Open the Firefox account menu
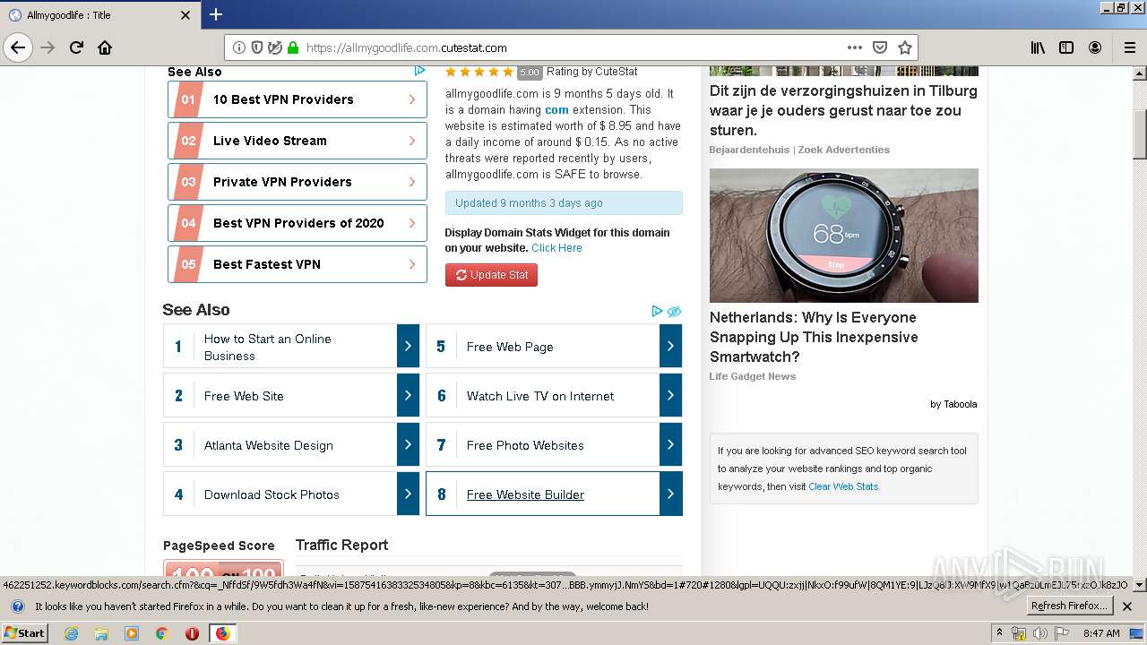Viewport: 1147px width, 645px height. 1095,47
